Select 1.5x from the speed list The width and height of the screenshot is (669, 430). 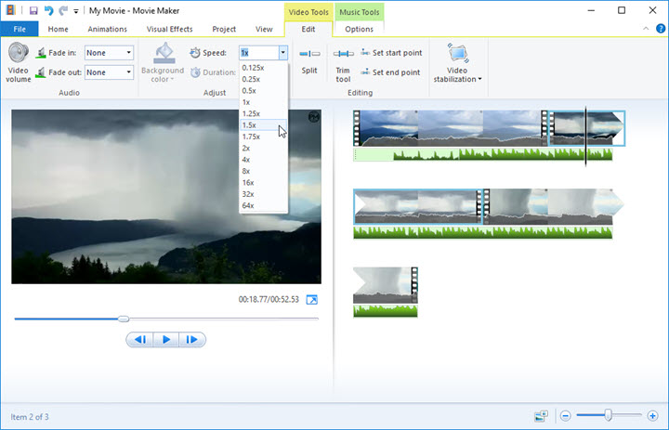click(x=249, y=124)
